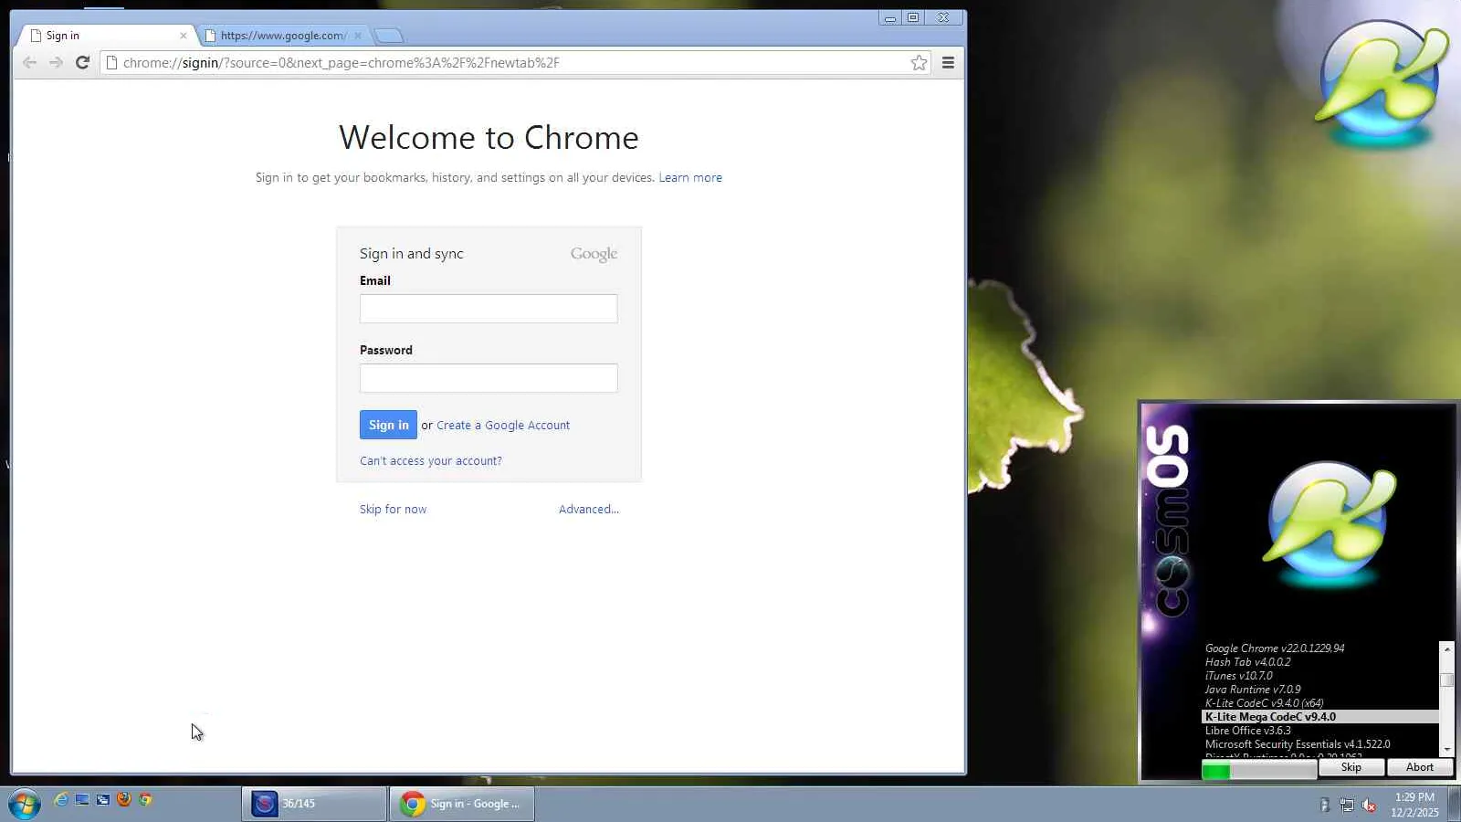The width and height of the screenshot is (1461, 822).
Task: Maximize the Chrome window
Action: (913, 17)
